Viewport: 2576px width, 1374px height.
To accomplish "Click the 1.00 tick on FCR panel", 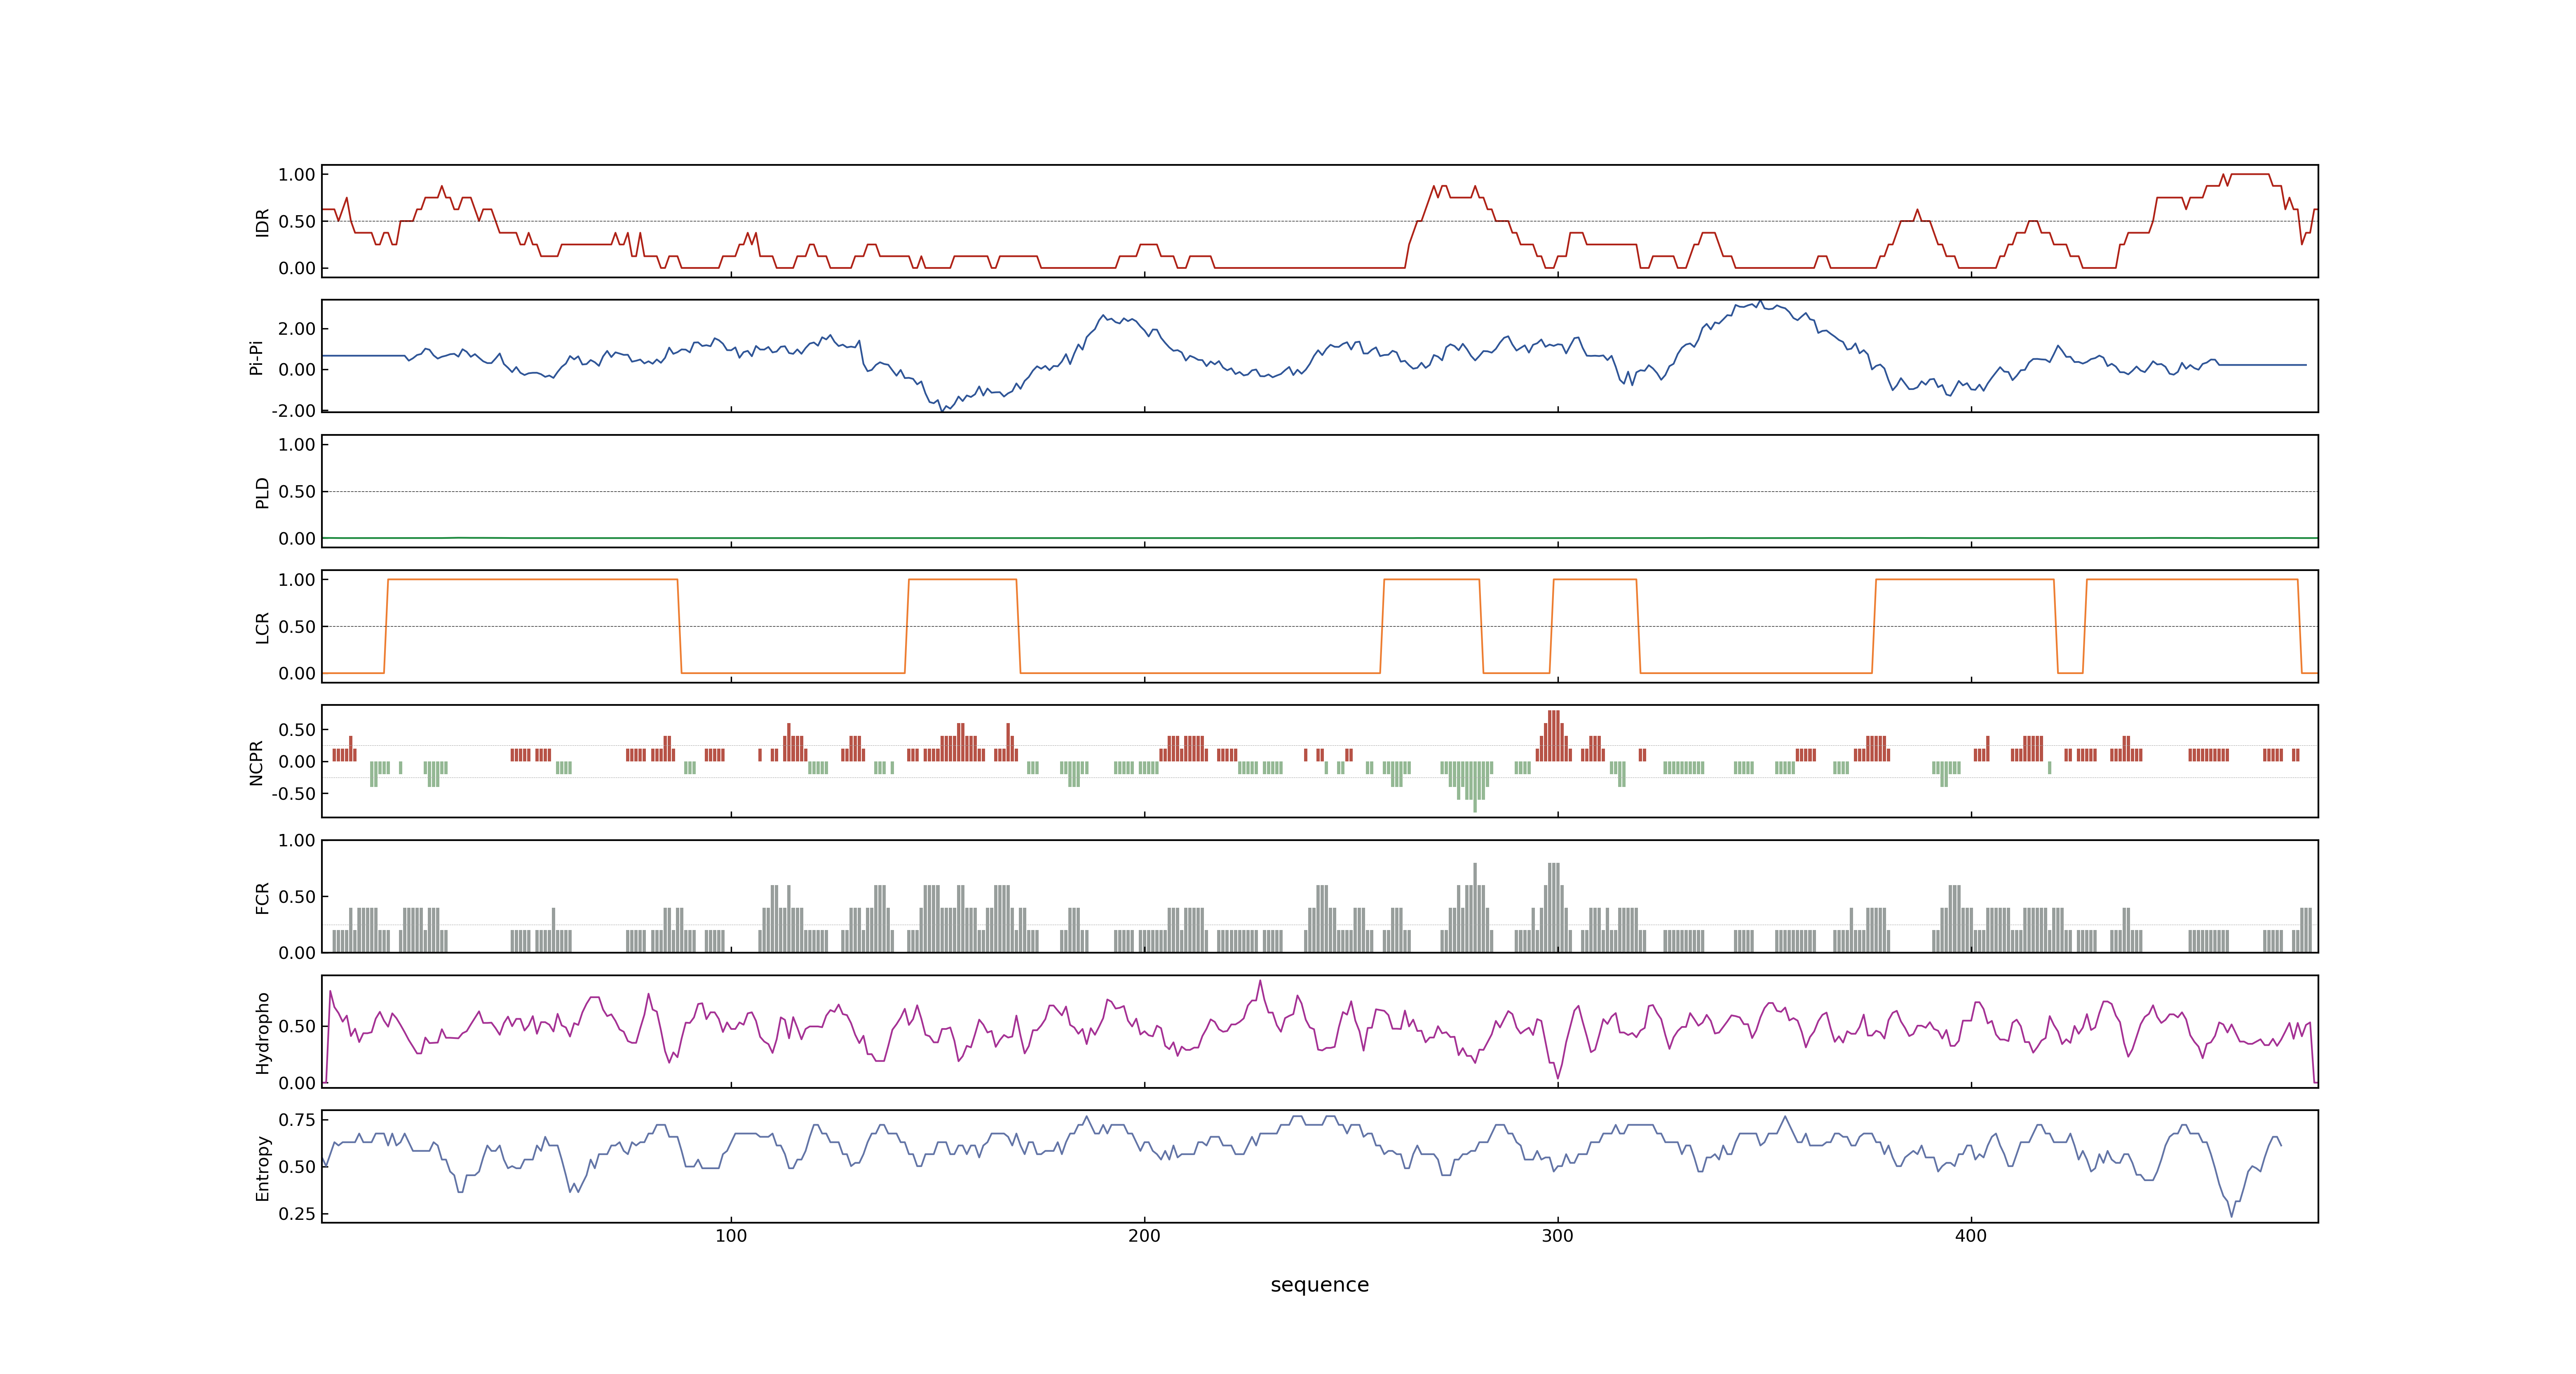I will [x=297, y=841].
